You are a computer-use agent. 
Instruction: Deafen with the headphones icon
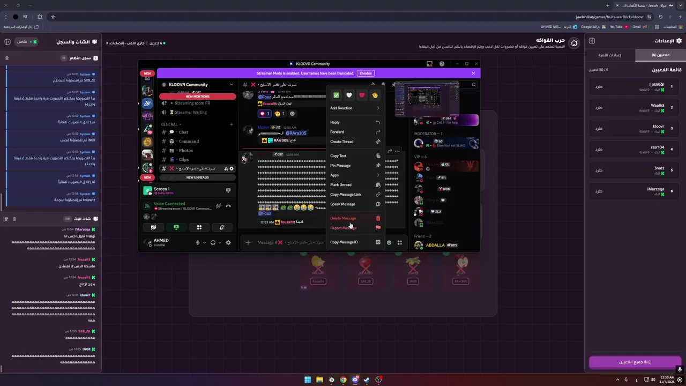point(213,242)
